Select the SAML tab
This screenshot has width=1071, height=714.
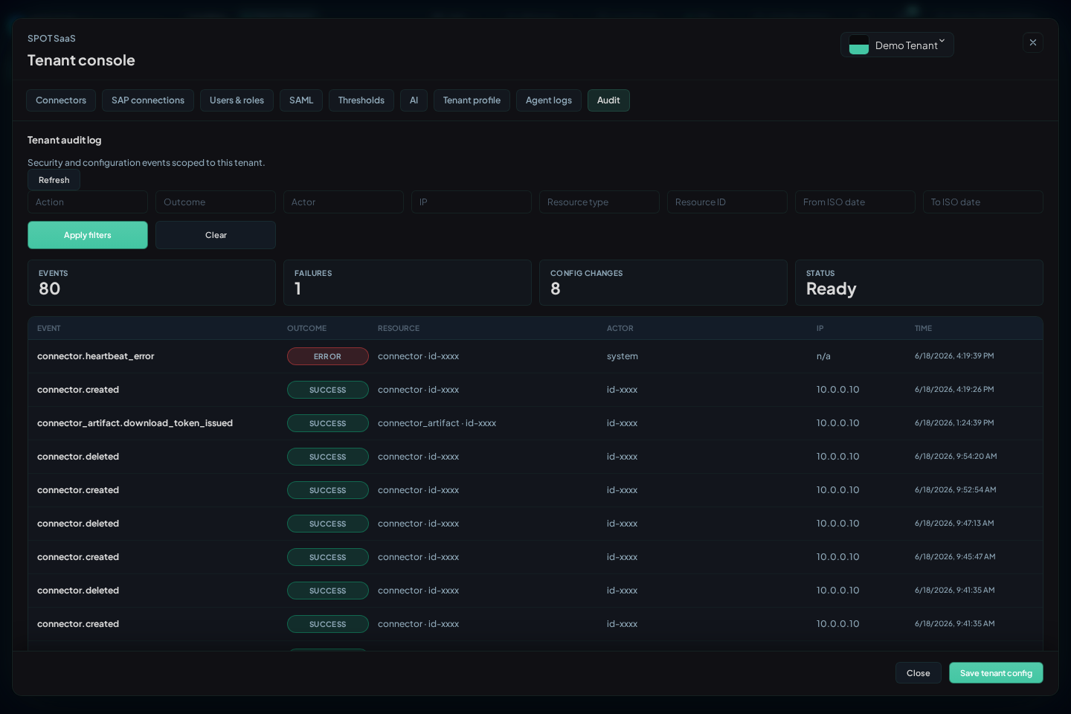[301, 100]
